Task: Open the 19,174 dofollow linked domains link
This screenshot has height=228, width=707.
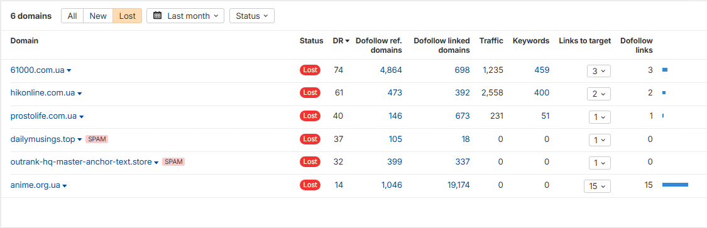Action: (x=458, y=185)
